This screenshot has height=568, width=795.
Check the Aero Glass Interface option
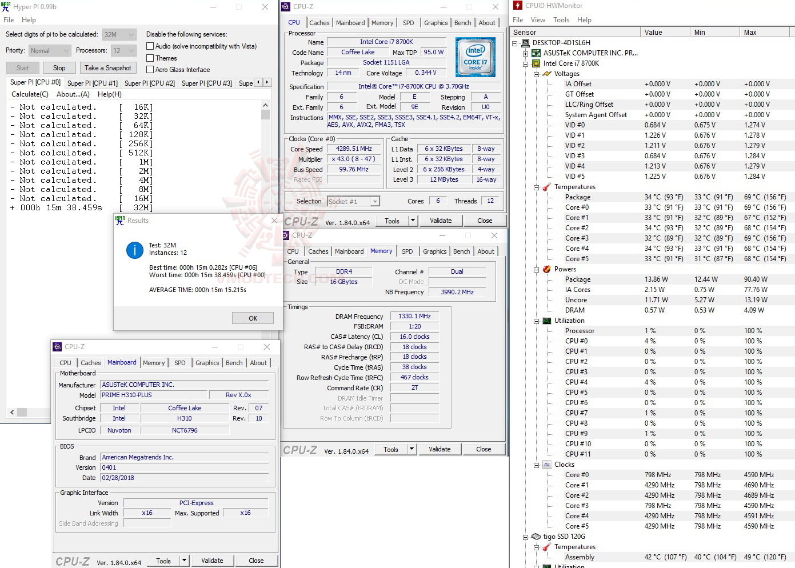point(150,70)
